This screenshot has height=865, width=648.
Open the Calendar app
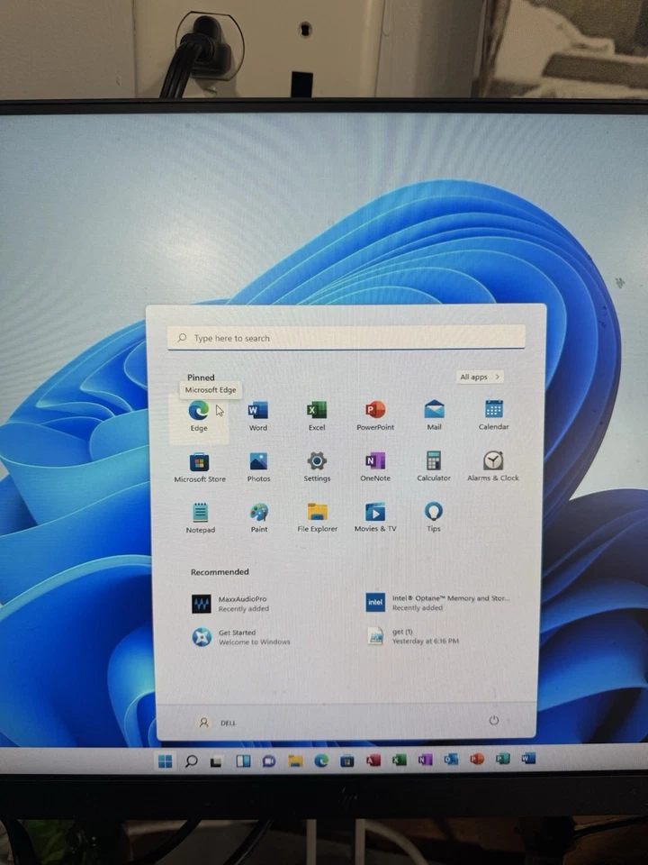(493, 414)
